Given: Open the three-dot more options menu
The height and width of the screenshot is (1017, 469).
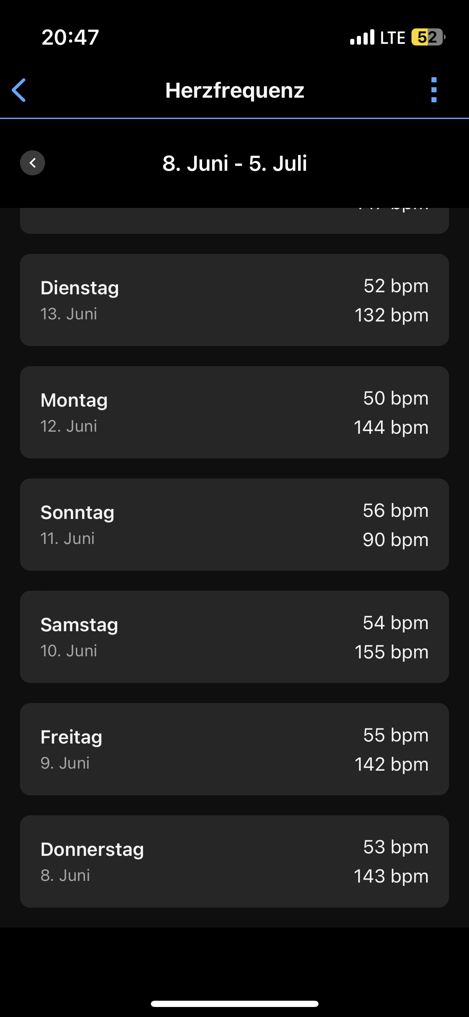Looking at the screenshot, I should pos(434,90).
